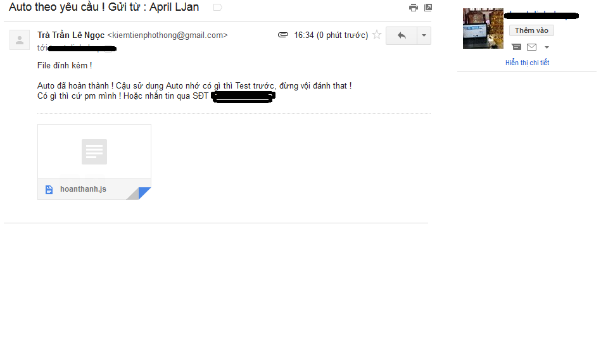
Task: Email this contact via envelope icon
Action: (531, 47)
